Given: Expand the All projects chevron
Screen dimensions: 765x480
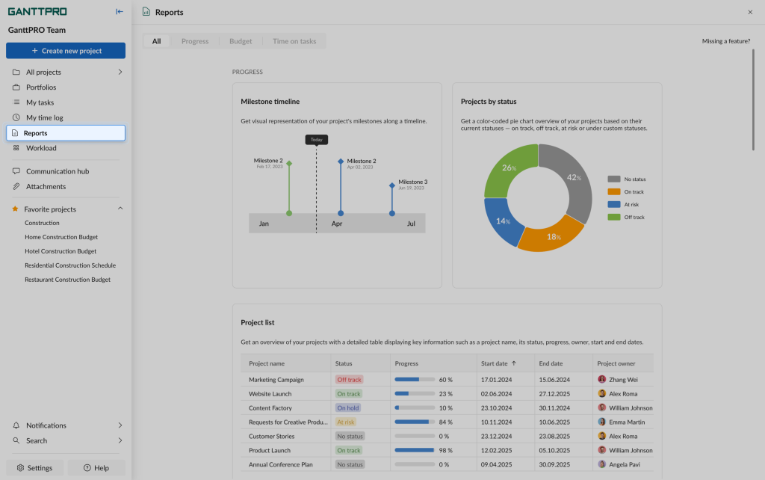Looking at the screenshot, I should click(120, 72).
